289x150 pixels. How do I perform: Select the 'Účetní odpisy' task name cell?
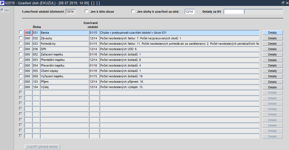click(x=64, y=71)
